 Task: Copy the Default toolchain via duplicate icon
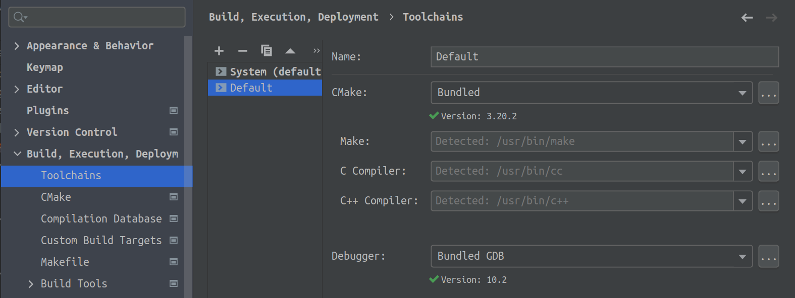coord(267,50)
